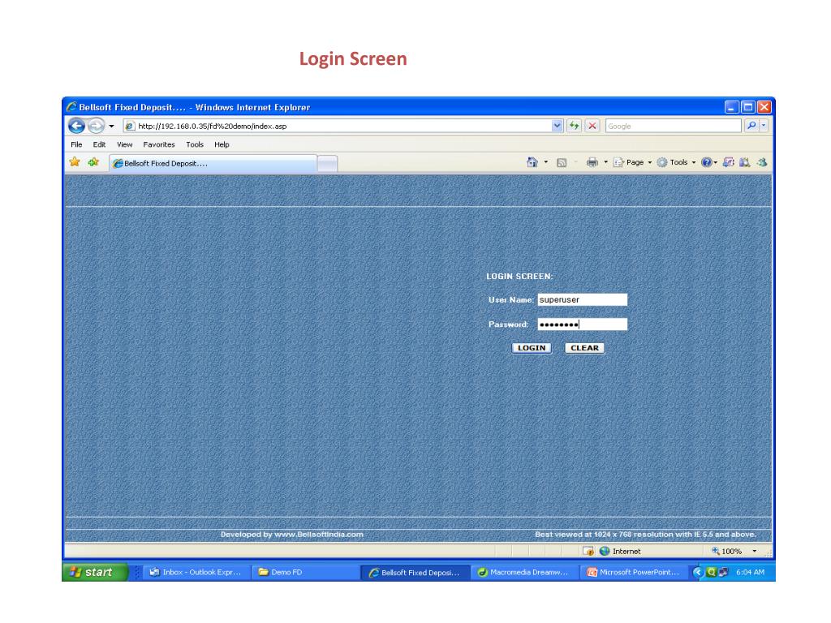Open the Edit menu
The width and height of the screenshot is (831, 623).
(99, 144)
